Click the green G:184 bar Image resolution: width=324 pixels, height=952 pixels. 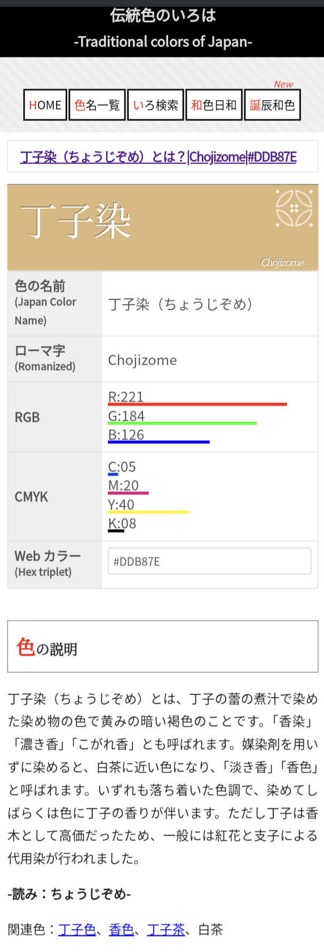182,423
